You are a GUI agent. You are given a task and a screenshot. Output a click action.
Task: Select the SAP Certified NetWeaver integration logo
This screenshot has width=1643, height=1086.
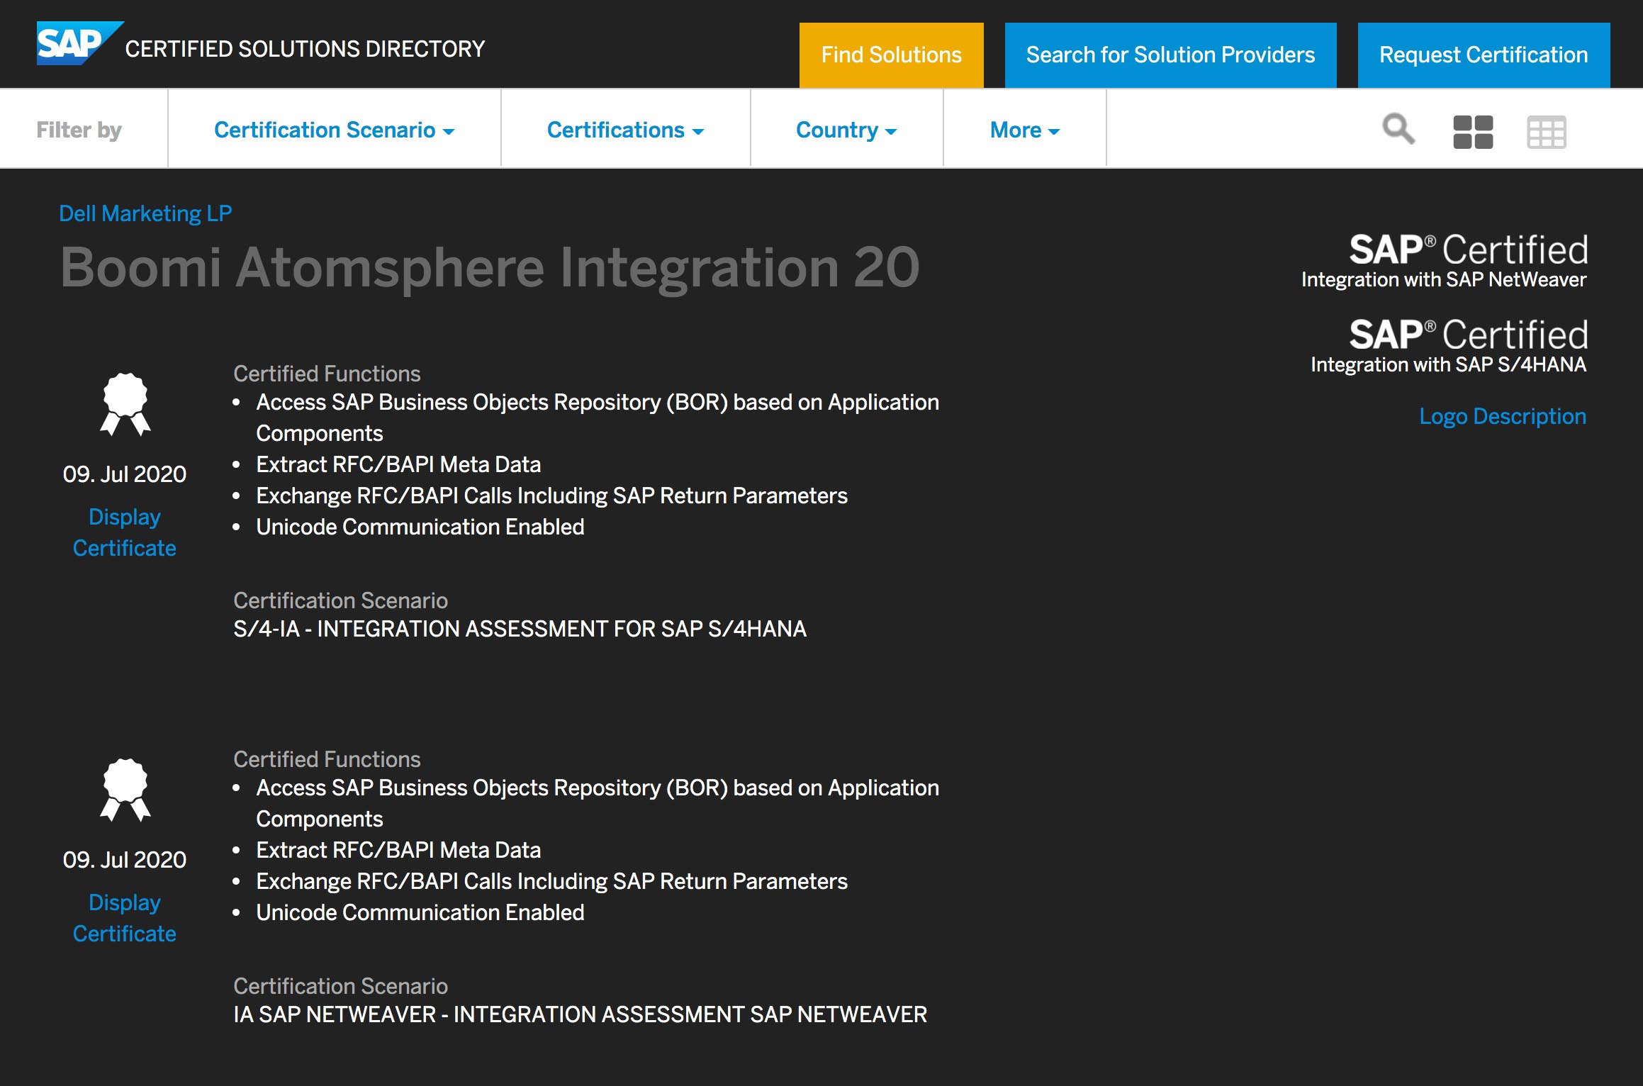point(1444,259)
